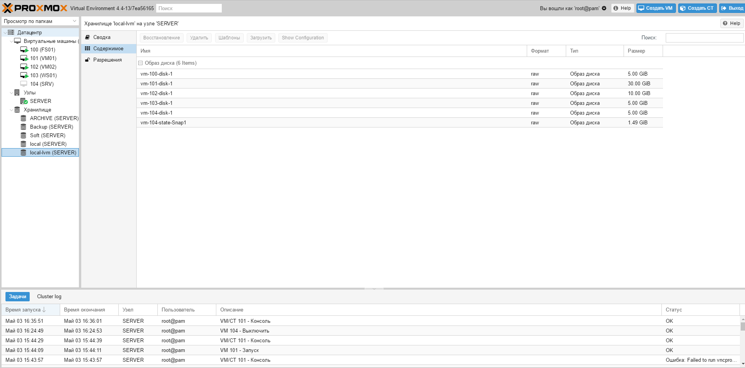Sort by the Размер column header
The image size is (745, 368).
[643, 51]
